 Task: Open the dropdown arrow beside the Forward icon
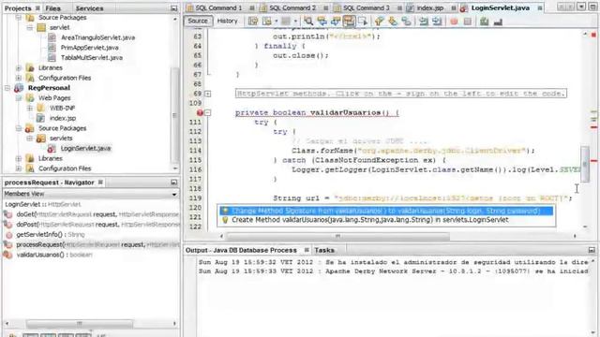tap(295, 22)
